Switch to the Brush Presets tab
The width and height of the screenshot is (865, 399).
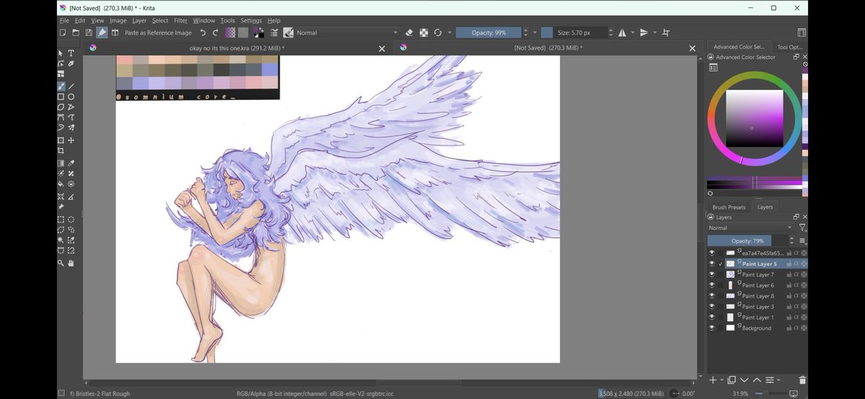point(729,207)
